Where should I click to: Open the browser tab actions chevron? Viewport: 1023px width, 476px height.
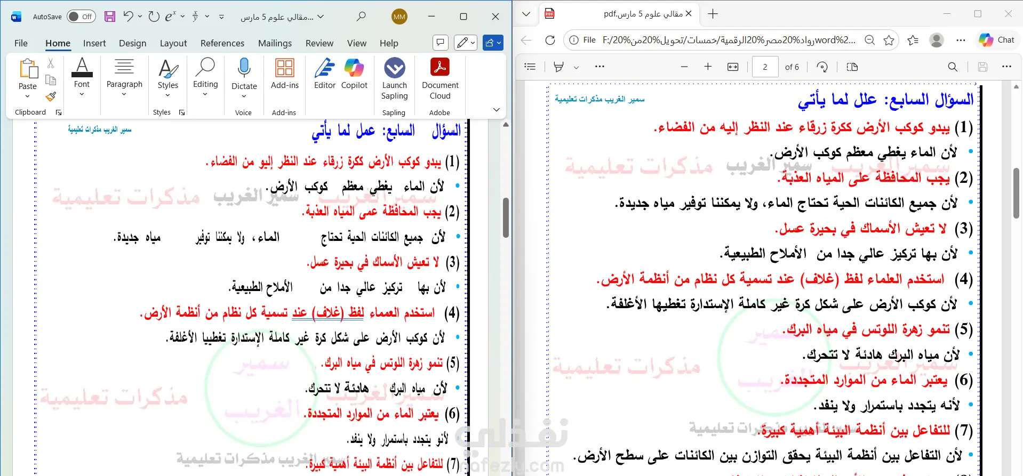click(x=526, y=14)
